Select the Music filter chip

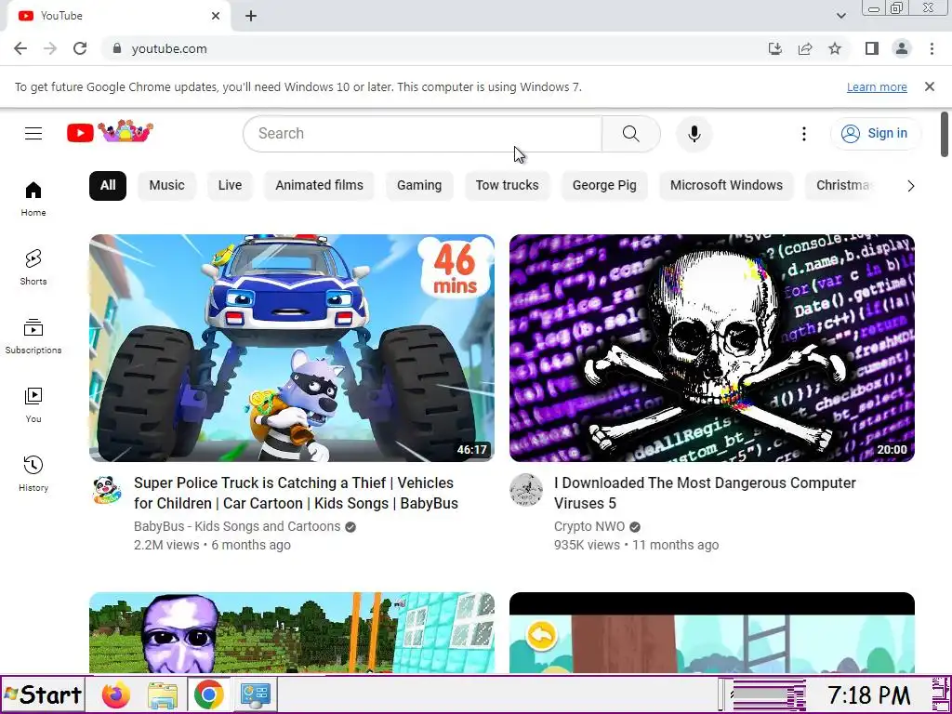click(167, 186)
